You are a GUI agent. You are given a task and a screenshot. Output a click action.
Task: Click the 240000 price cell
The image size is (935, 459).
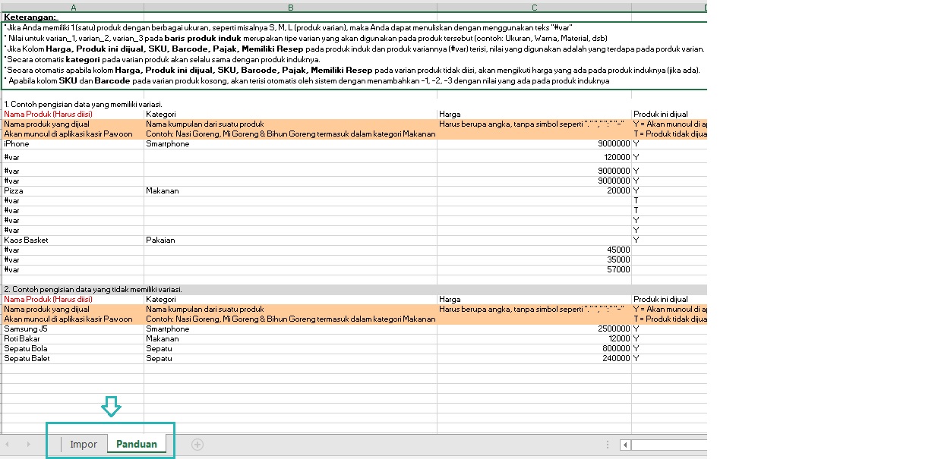pos(535,359)
